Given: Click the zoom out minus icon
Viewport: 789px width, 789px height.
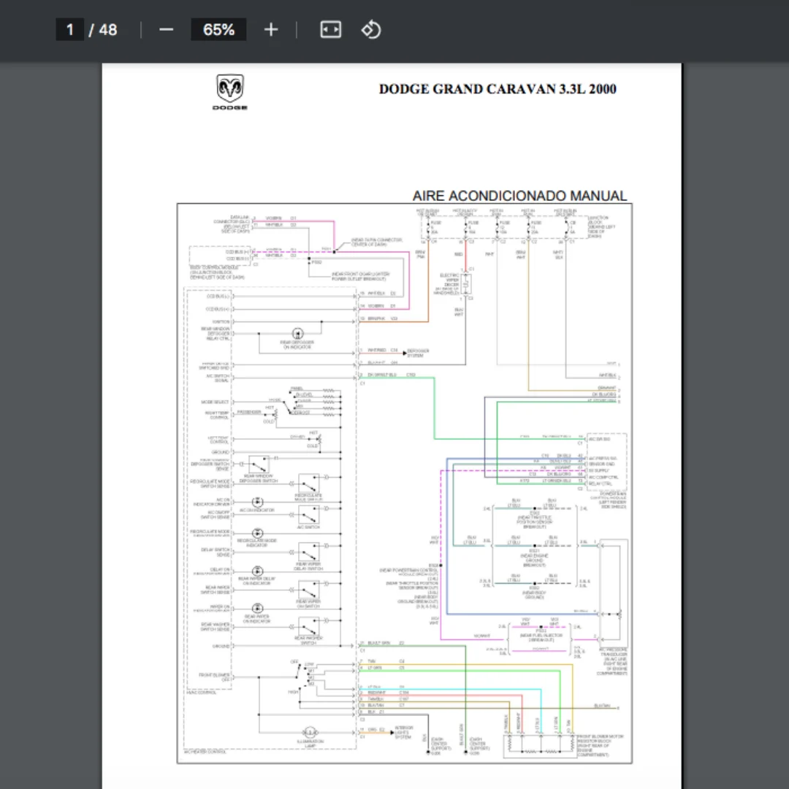Looking at the screenshot, I should pyautogui.click(x=166, y=30).
